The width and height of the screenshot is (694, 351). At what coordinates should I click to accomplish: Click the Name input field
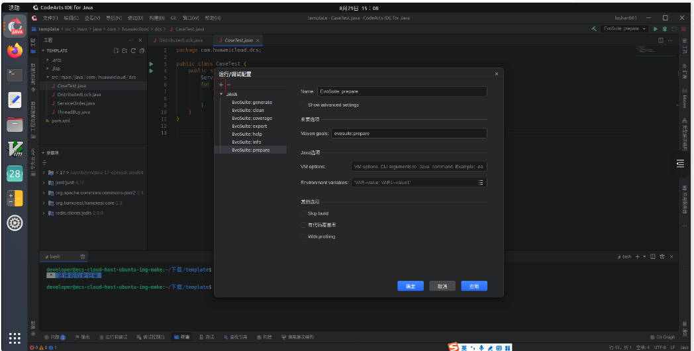point(402,91)
